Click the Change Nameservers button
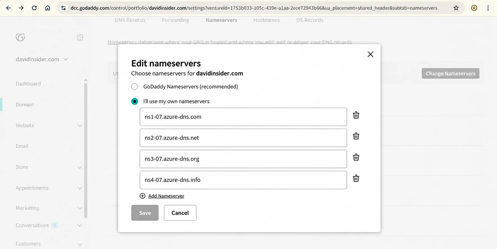 [x=450, y=73]
